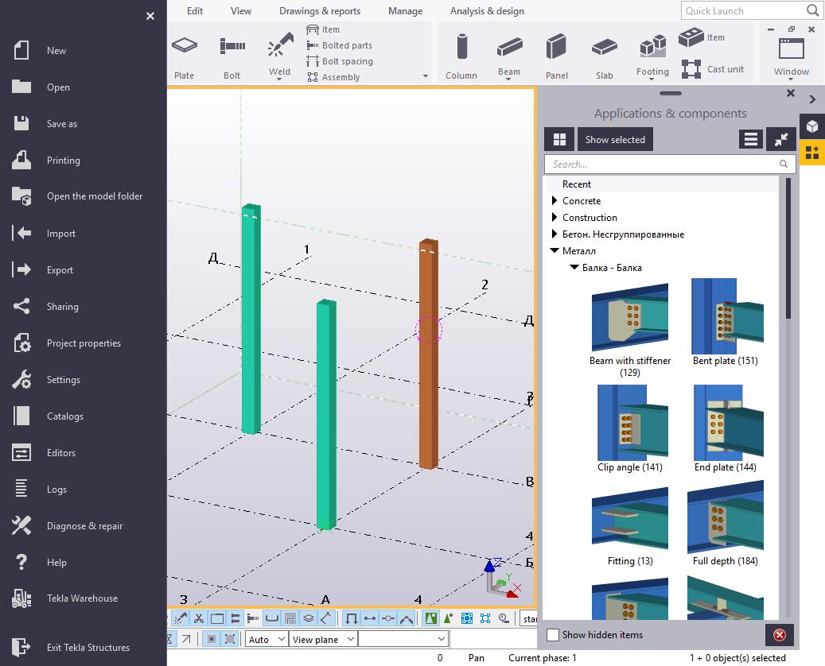825x666 pixels.
Task: Expand the Concrete category
Action: pyautogui.click(x=554, y=200)
